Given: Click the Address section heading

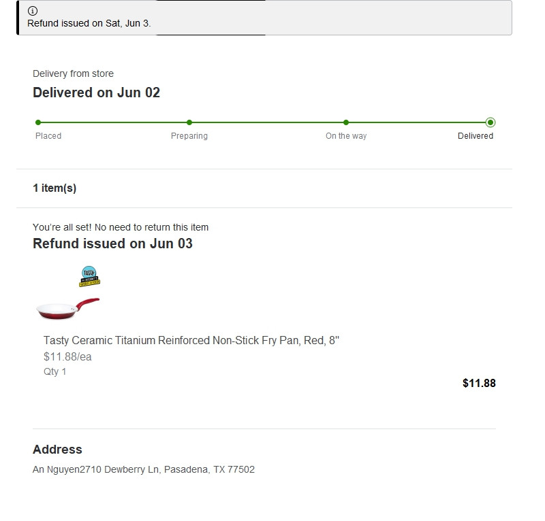Looking at the screenshot, I should point(57,450).
